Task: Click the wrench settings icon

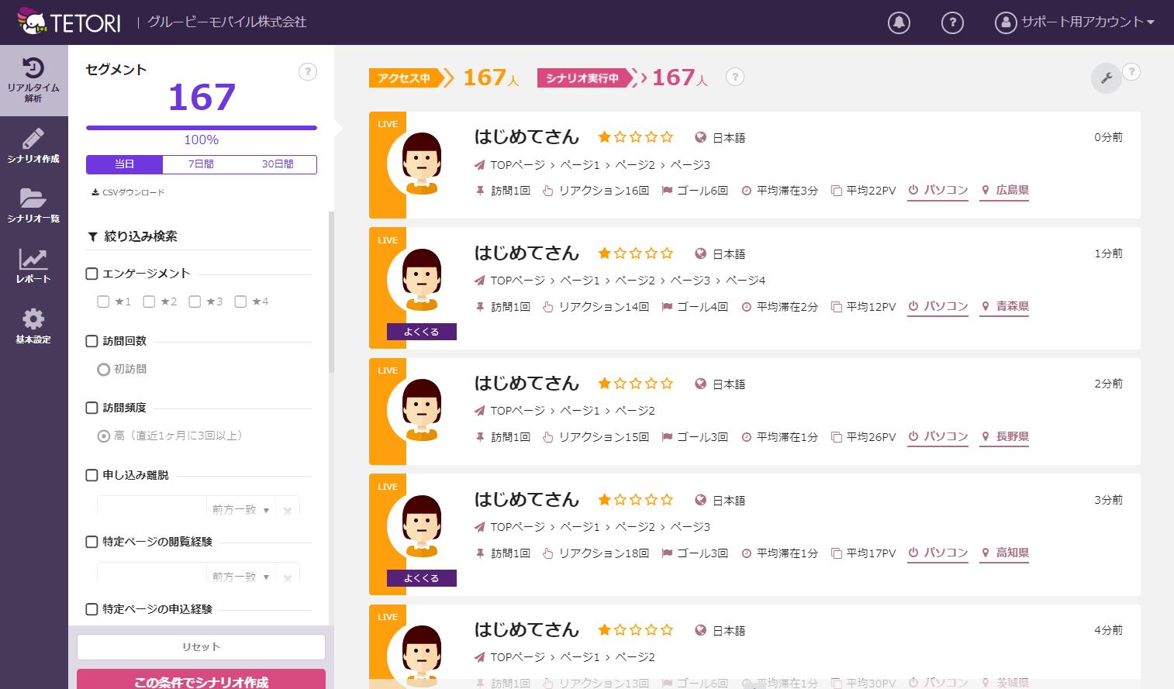Action: point(1107,78)
